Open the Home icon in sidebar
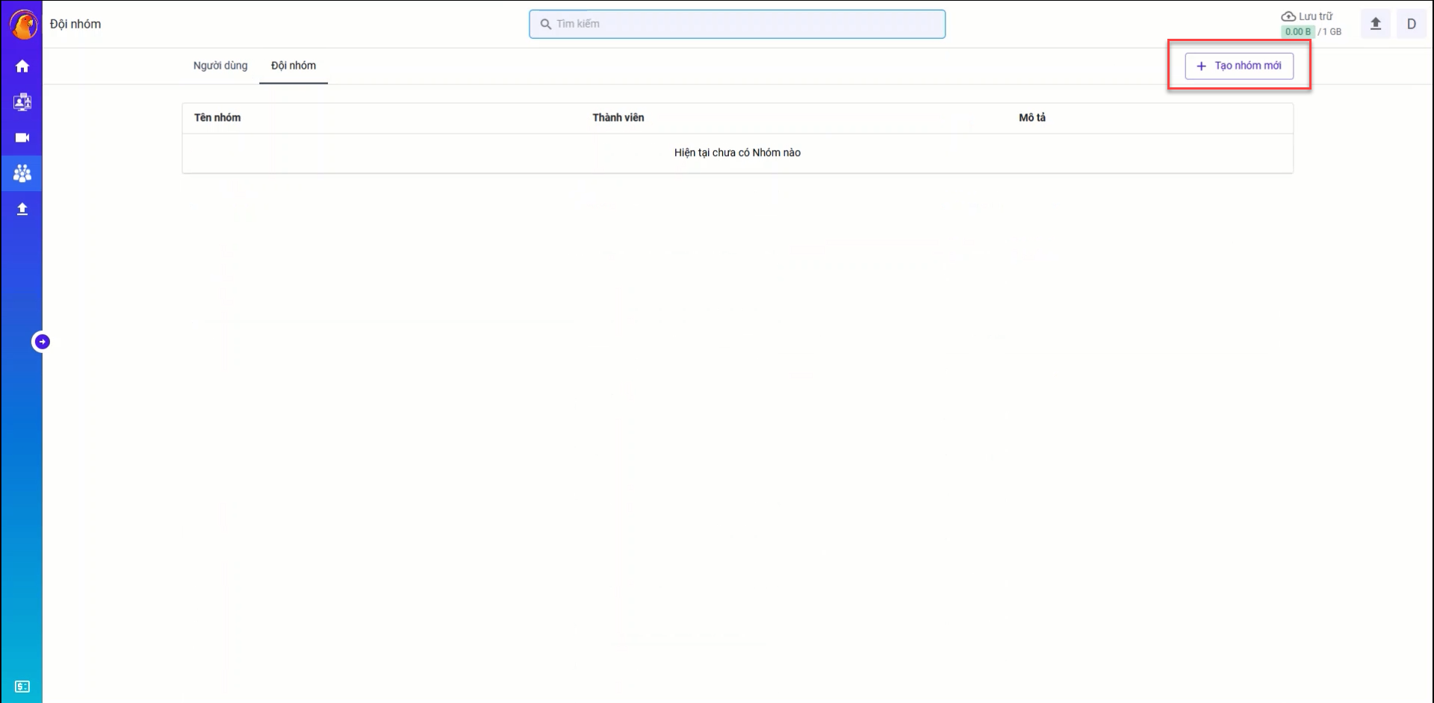The image size is (1434, 703). (x=22, y=66)
